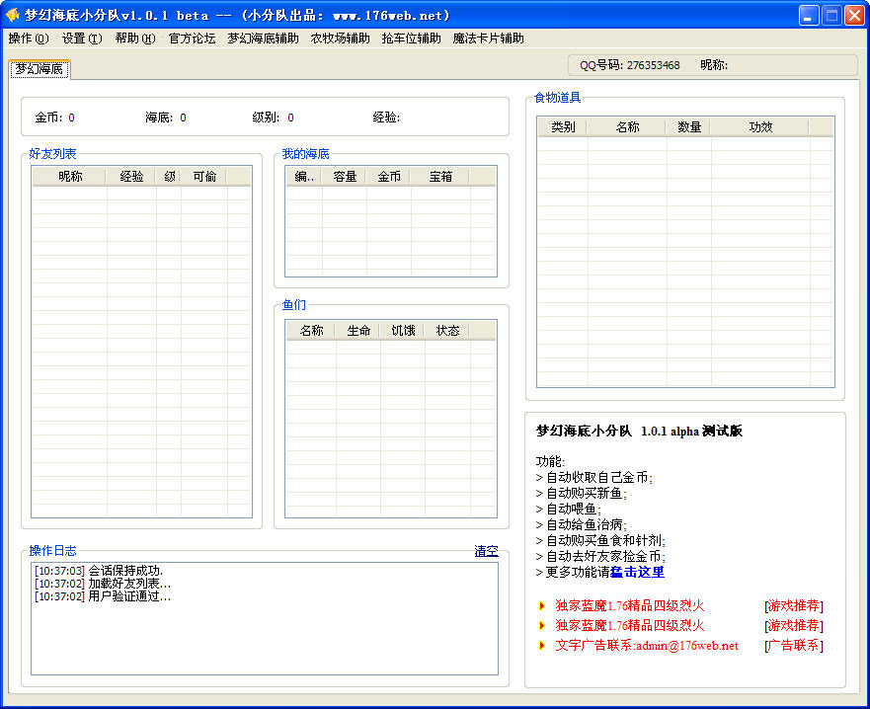Select the 梦幻海底 tab
The image size is (870, 709).
tap(40, 69)
